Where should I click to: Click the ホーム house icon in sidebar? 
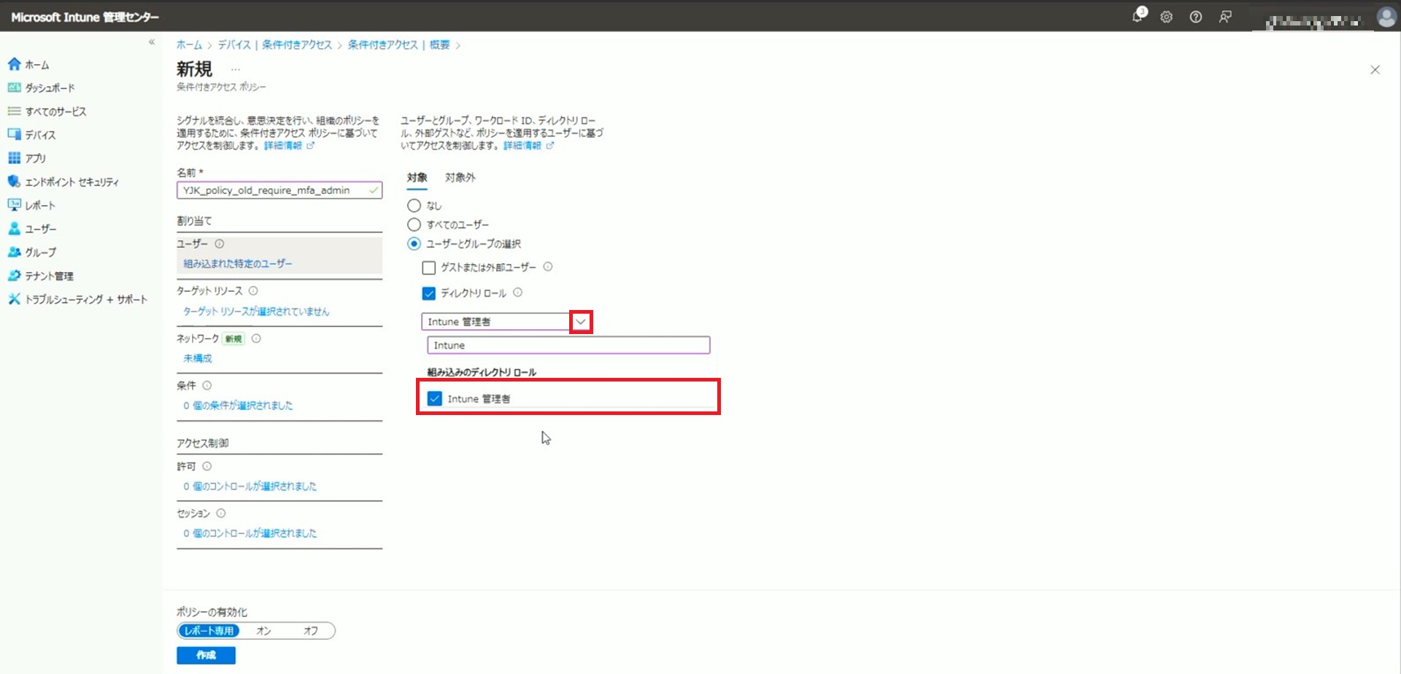[14, 64]
